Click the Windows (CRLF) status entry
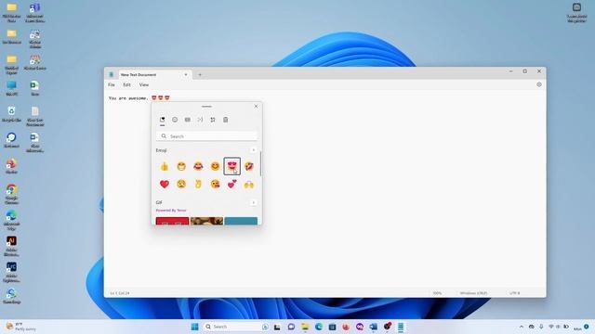The image size is (595, 334). 473,293
